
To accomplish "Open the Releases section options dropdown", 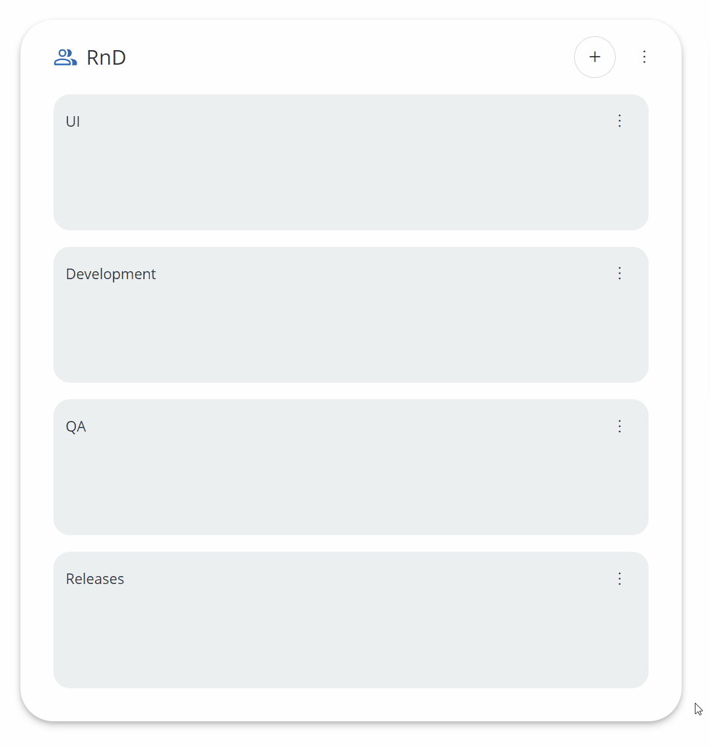I will (x=620, y=579).
